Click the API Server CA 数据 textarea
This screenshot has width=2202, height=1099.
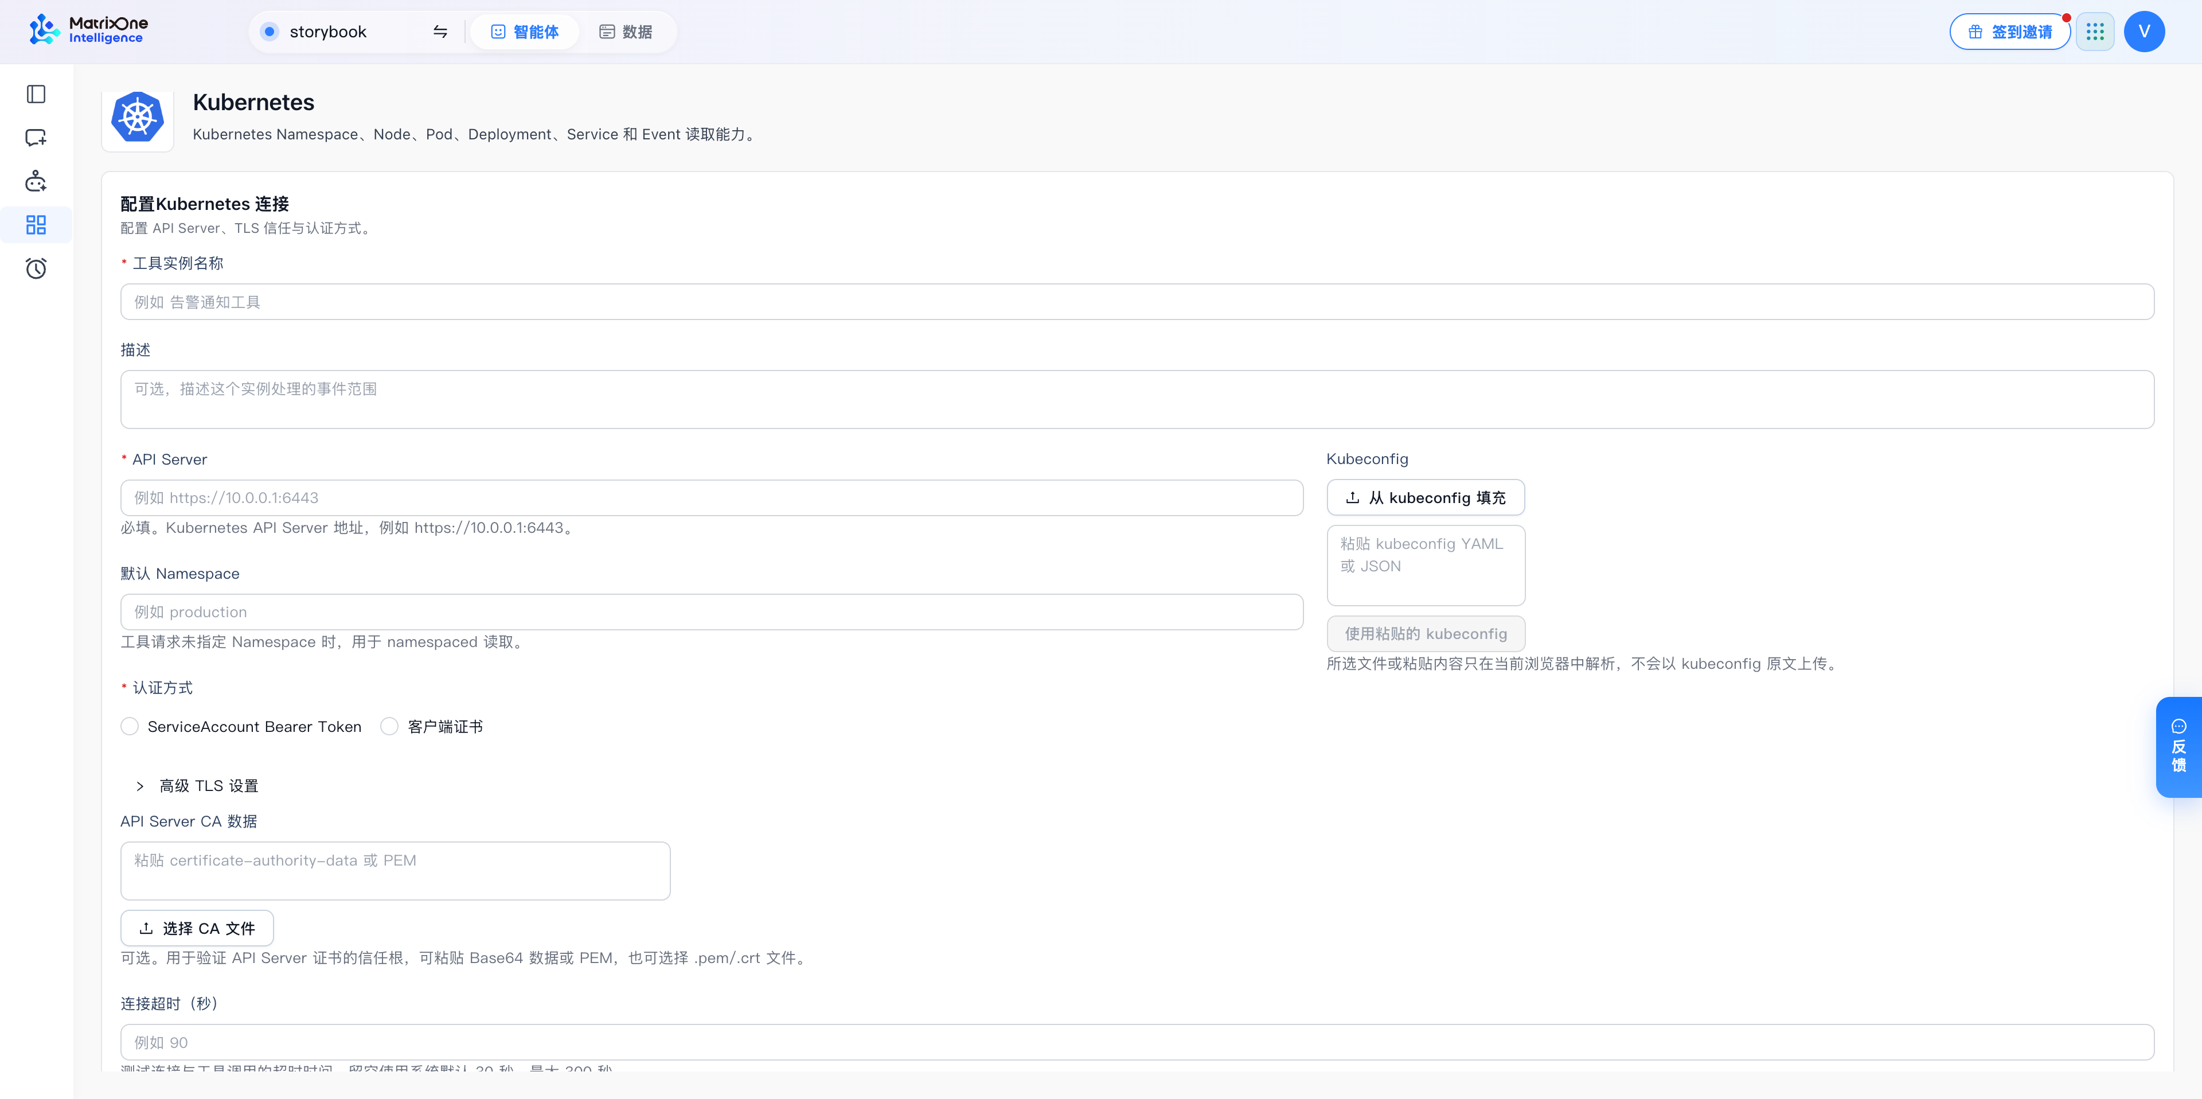tap(395, 871)
